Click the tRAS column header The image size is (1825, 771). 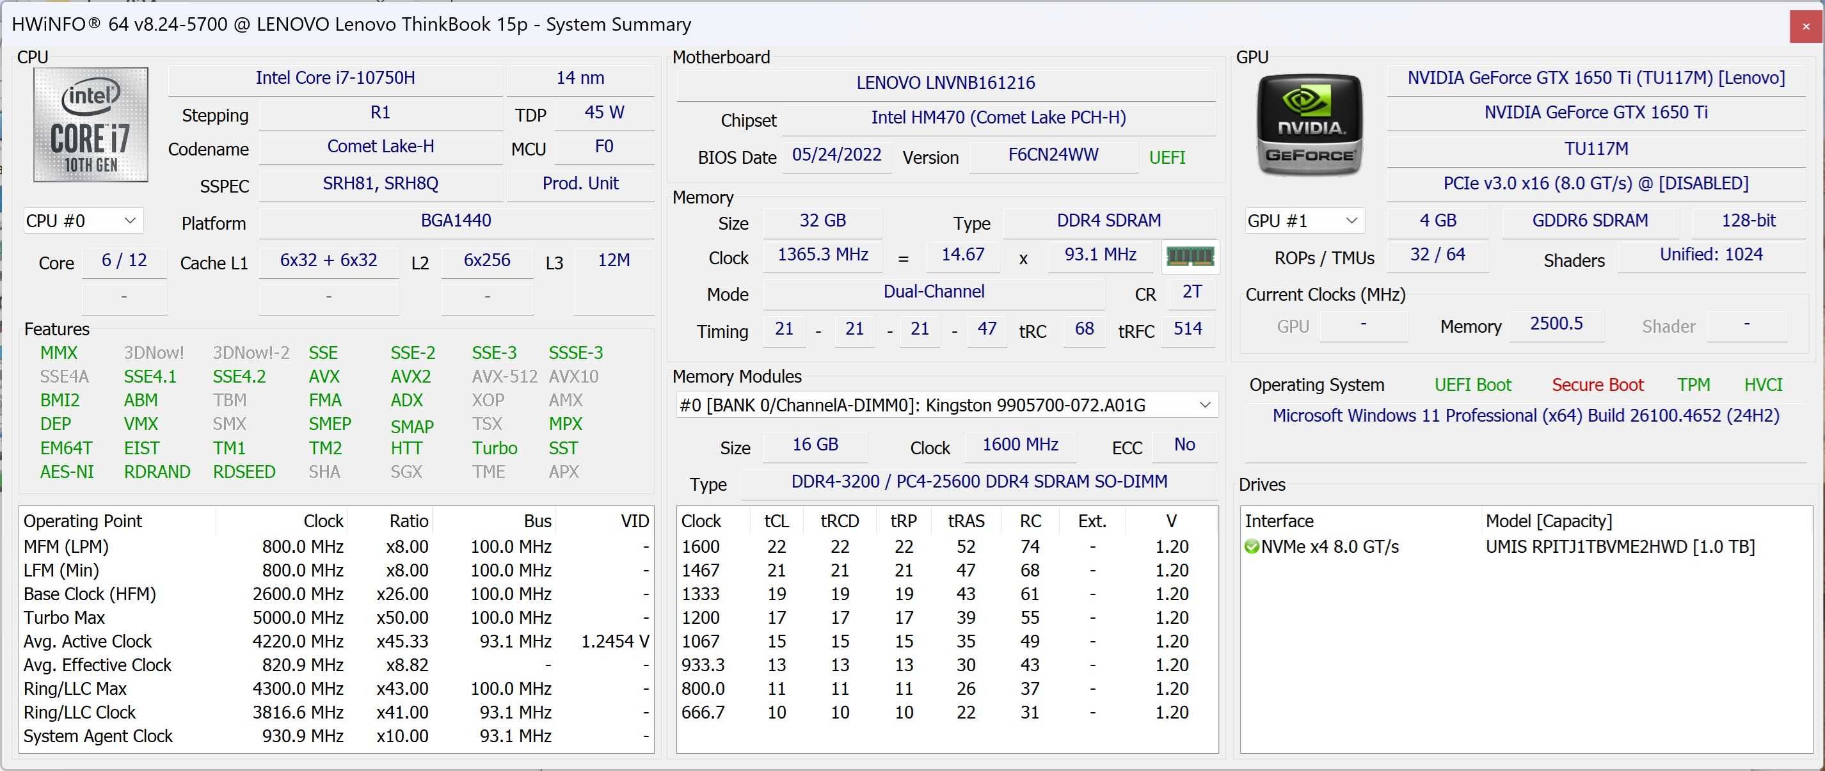pos(966,521)
